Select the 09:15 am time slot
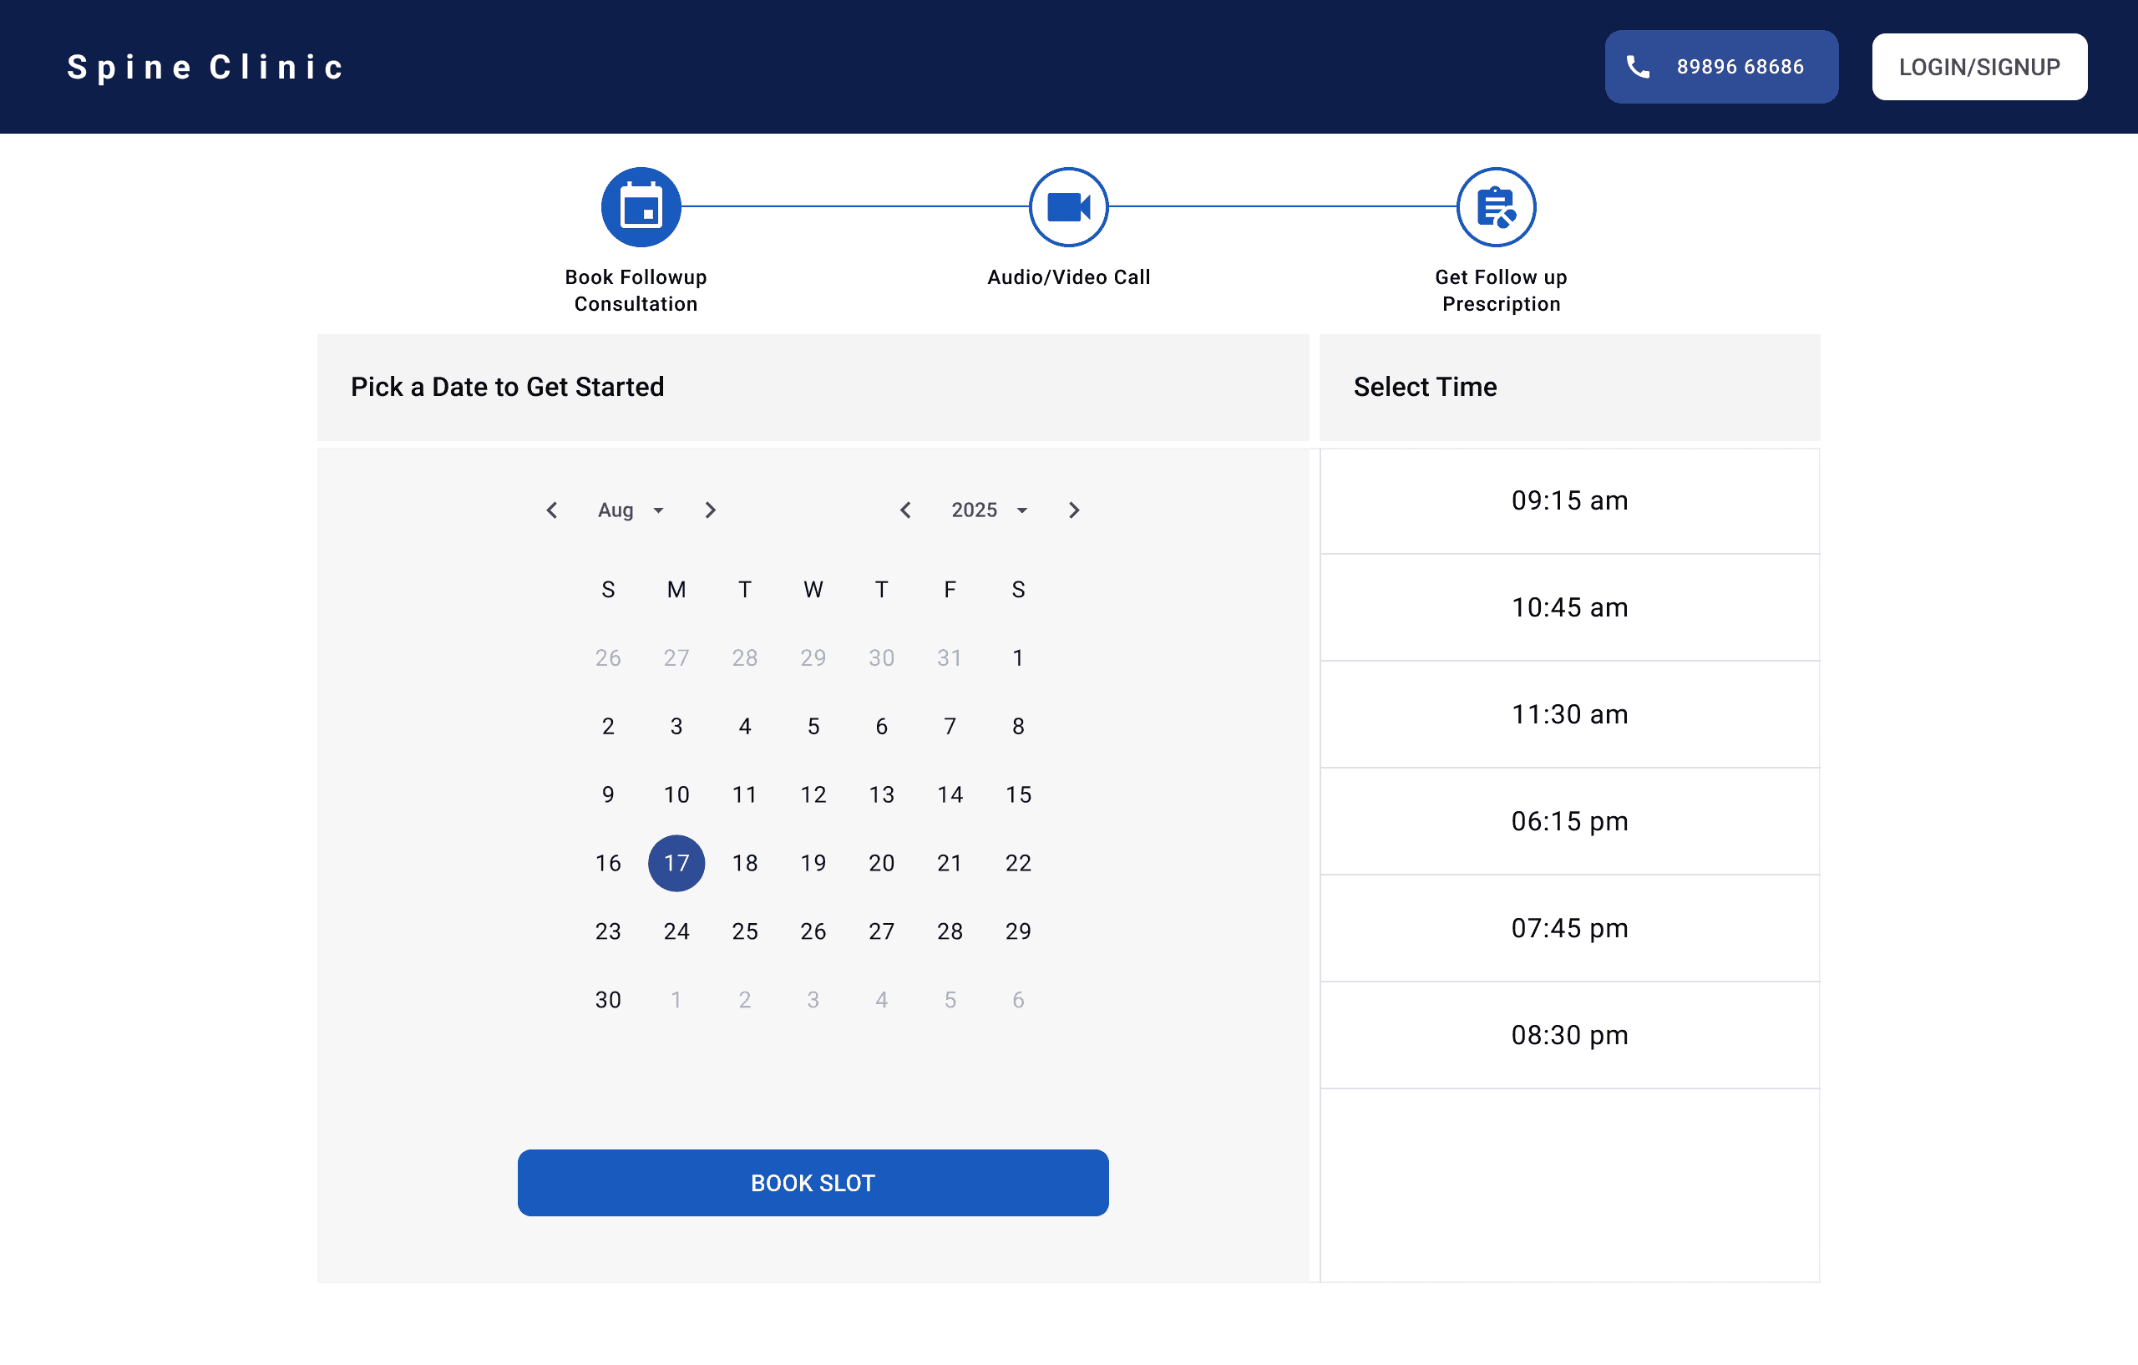Image resolution: width=2138 pixels, height=1365 pixels. pos(1569,501)
